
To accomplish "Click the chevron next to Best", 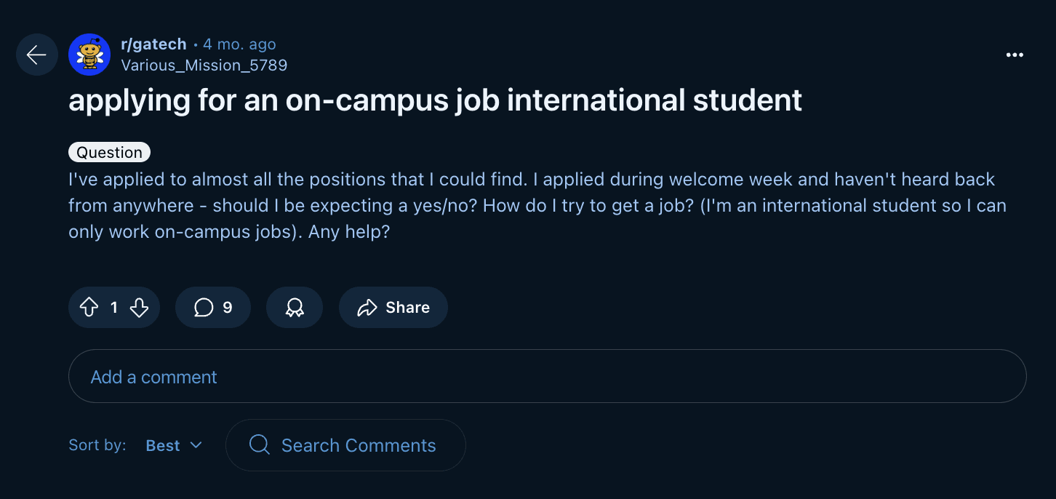I will [x=196, y=445].
